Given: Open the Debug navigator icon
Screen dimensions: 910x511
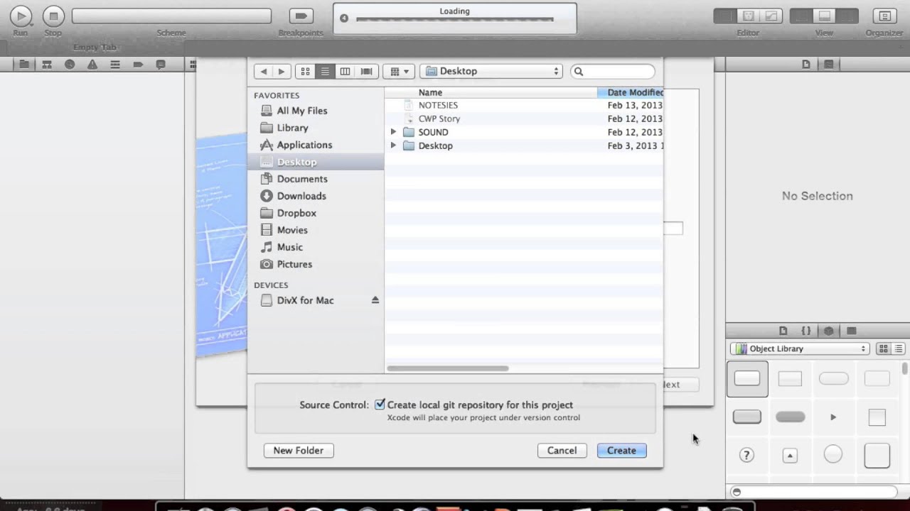Looking at the screenshot, I should (115, 64).
